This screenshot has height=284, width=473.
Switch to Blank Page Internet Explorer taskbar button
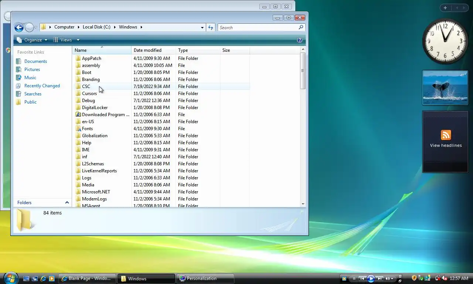pos(87,278)
